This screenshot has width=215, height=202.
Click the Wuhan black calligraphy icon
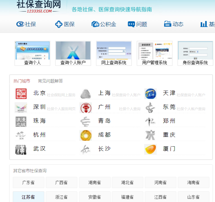click(21, 149)
